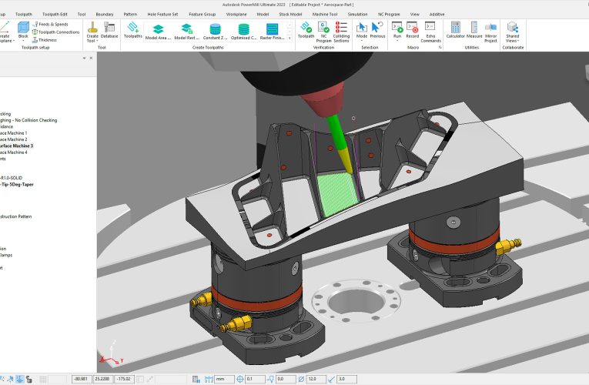Image resolution: width=589 pixels, height=385 pixels.
Task: Switch to the Boundary tab
Action: coord(105,15)
